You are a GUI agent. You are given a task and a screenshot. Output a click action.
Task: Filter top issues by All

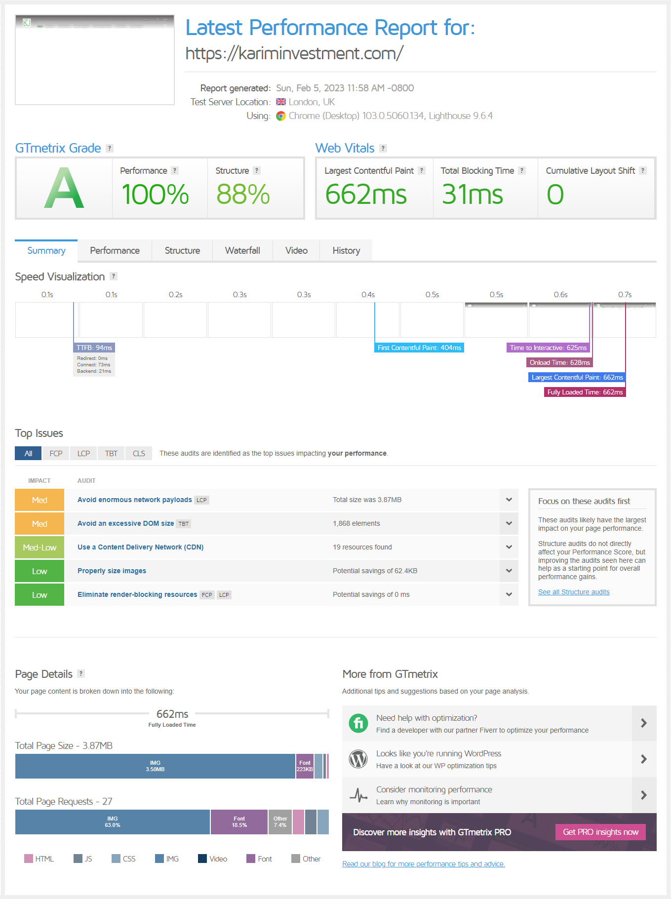[28, 453]
